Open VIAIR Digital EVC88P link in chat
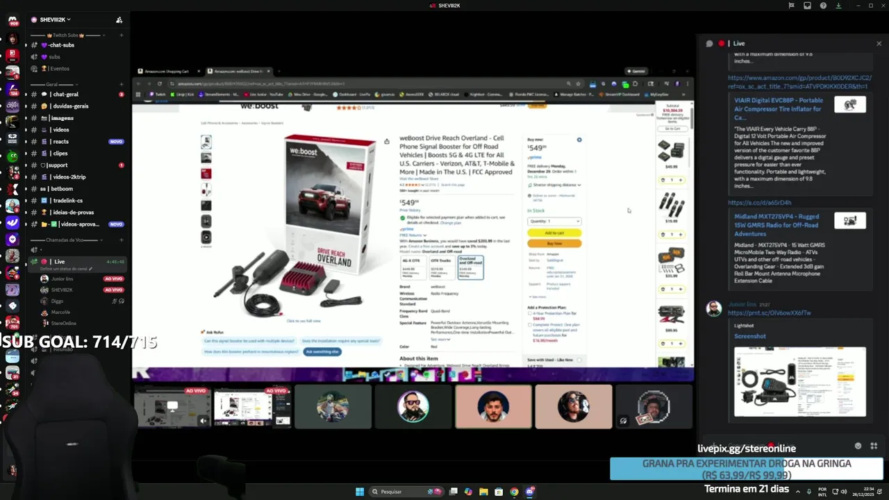 779,109
